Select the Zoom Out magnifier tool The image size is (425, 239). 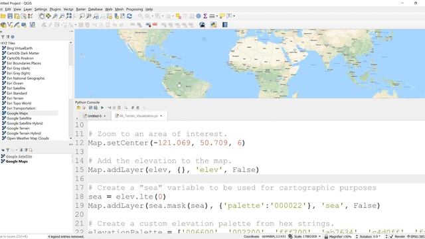(62, 16)
